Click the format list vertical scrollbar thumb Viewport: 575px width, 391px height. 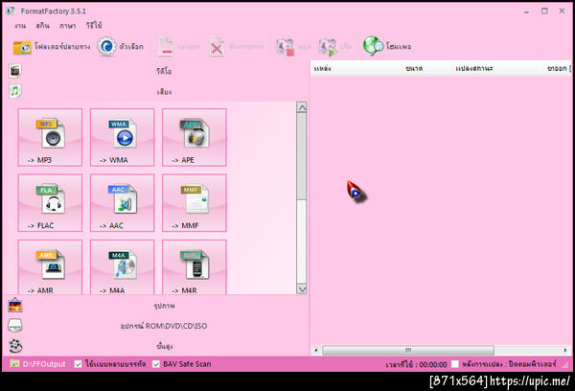(x=302, y=156)
